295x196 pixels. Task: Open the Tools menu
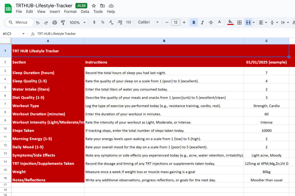click(98, 12)
